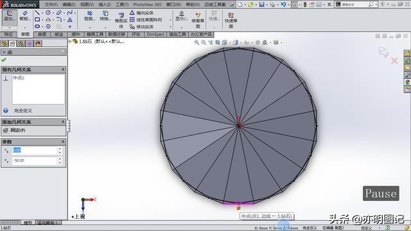
Task: Select the Point sketch tool
Action: [x=70, y=26]
